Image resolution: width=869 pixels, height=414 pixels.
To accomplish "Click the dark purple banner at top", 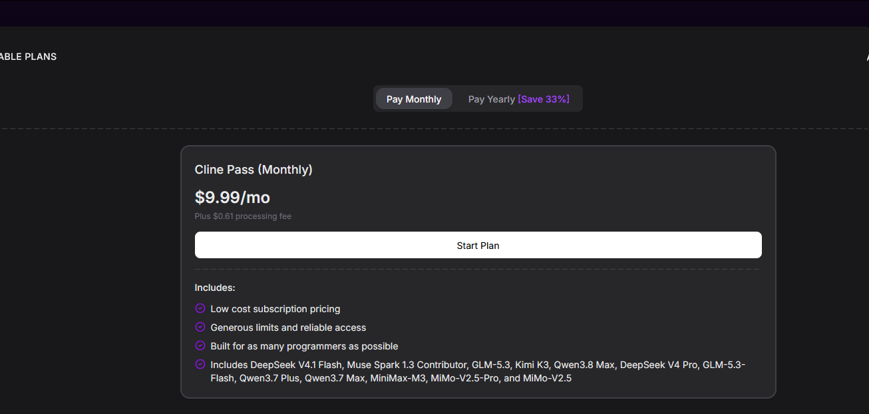I will (435, 13).
